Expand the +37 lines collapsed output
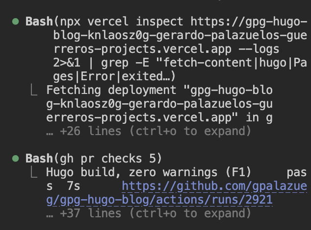This screenshot has height=230, width=311. tap(149, 213)
